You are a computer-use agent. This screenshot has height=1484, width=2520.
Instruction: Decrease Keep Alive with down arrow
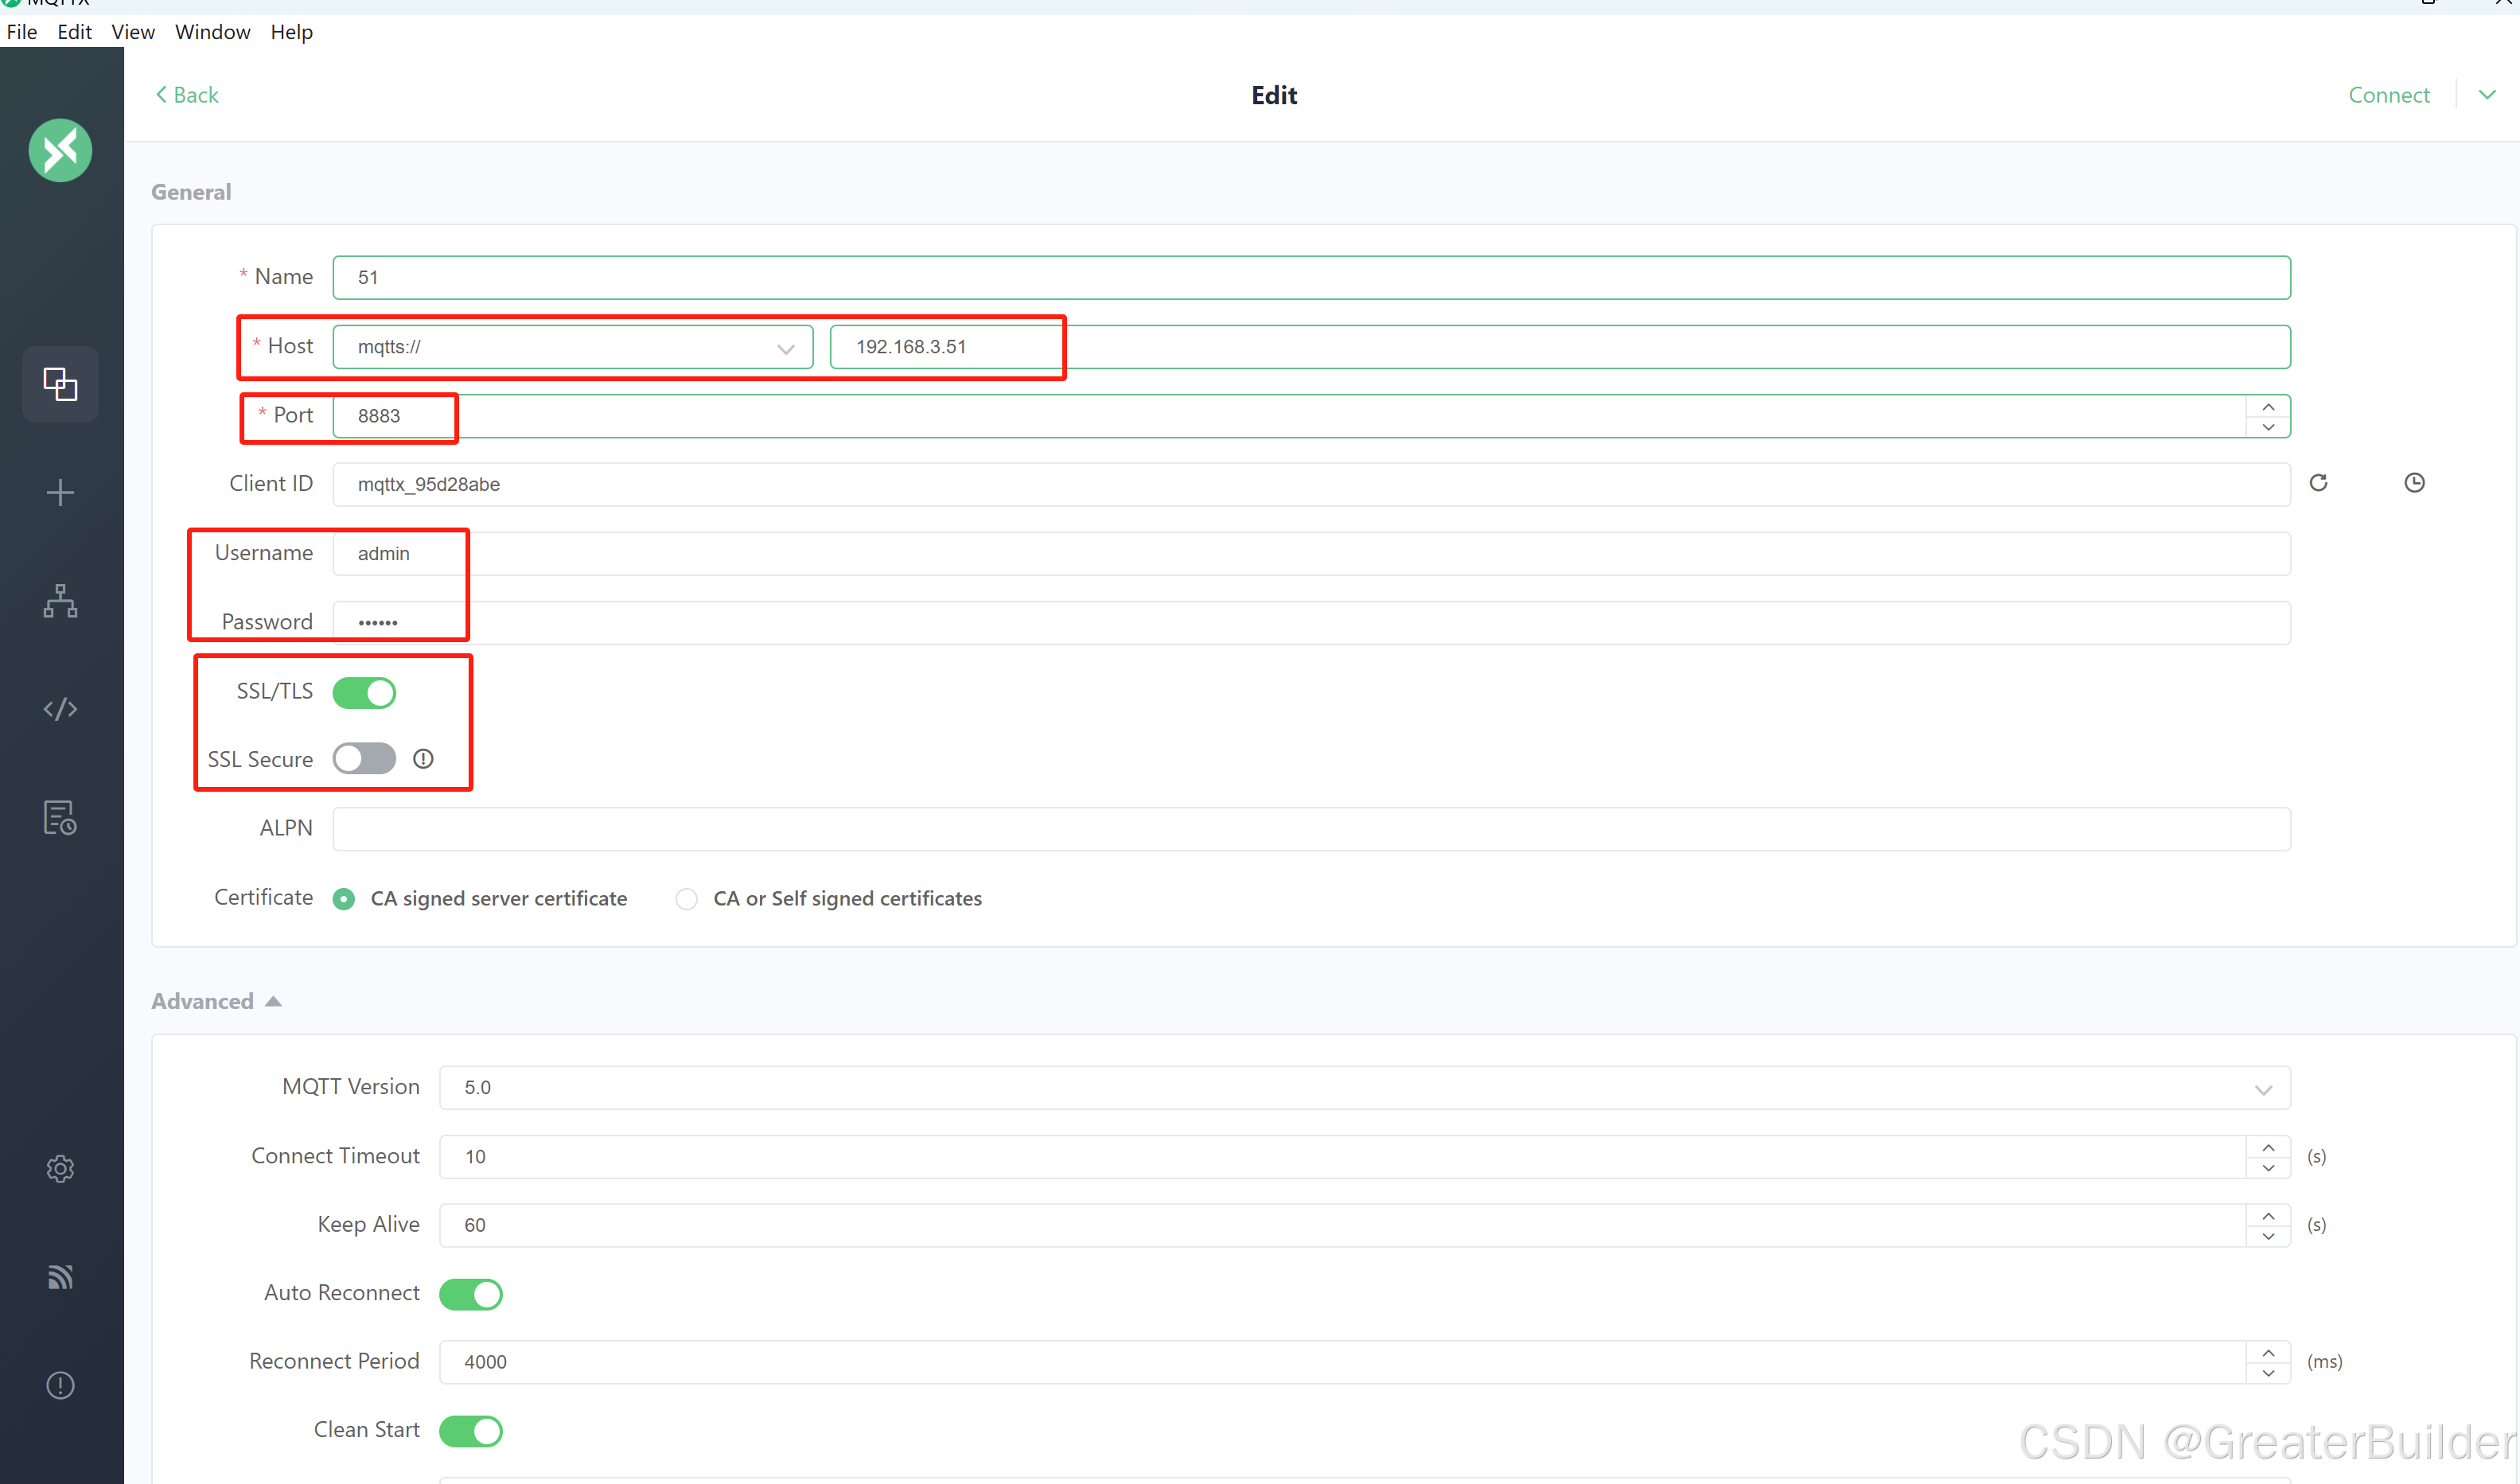click(2268, 1236)
